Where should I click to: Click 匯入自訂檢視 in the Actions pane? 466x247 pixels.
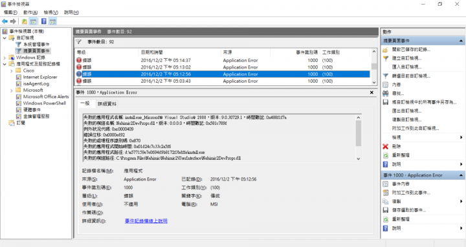406,67
